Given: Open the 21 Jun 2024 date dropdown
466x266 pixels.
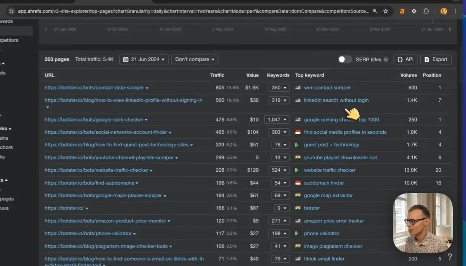Looking at the screenshot, I should point(144,59).
